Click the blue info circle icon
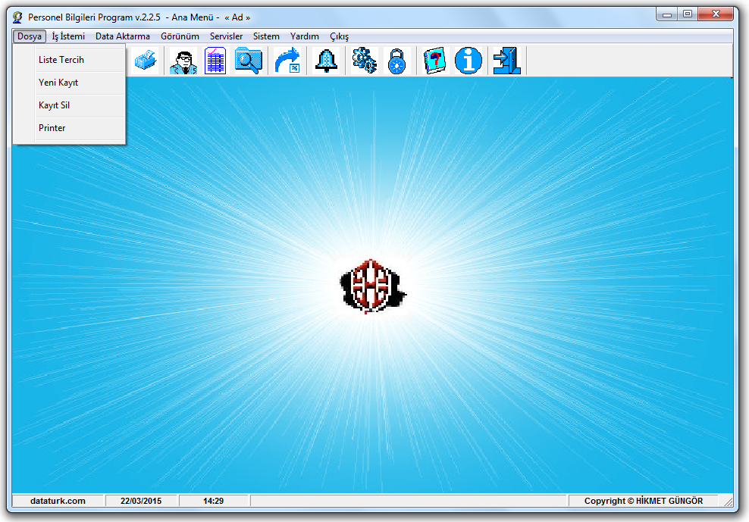This screenshot has width=749, height=522. (469, 61)
